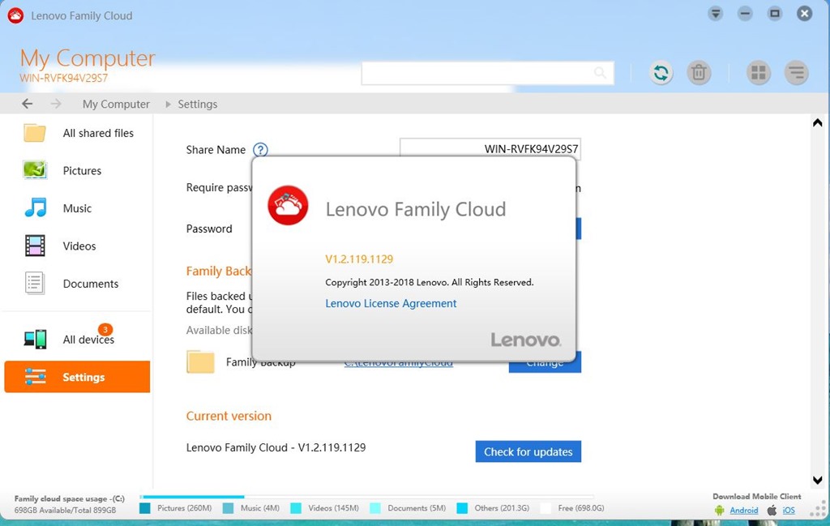Click the refresh sync icon
This screenshot has width=830, height=526.
pos(661,73)
